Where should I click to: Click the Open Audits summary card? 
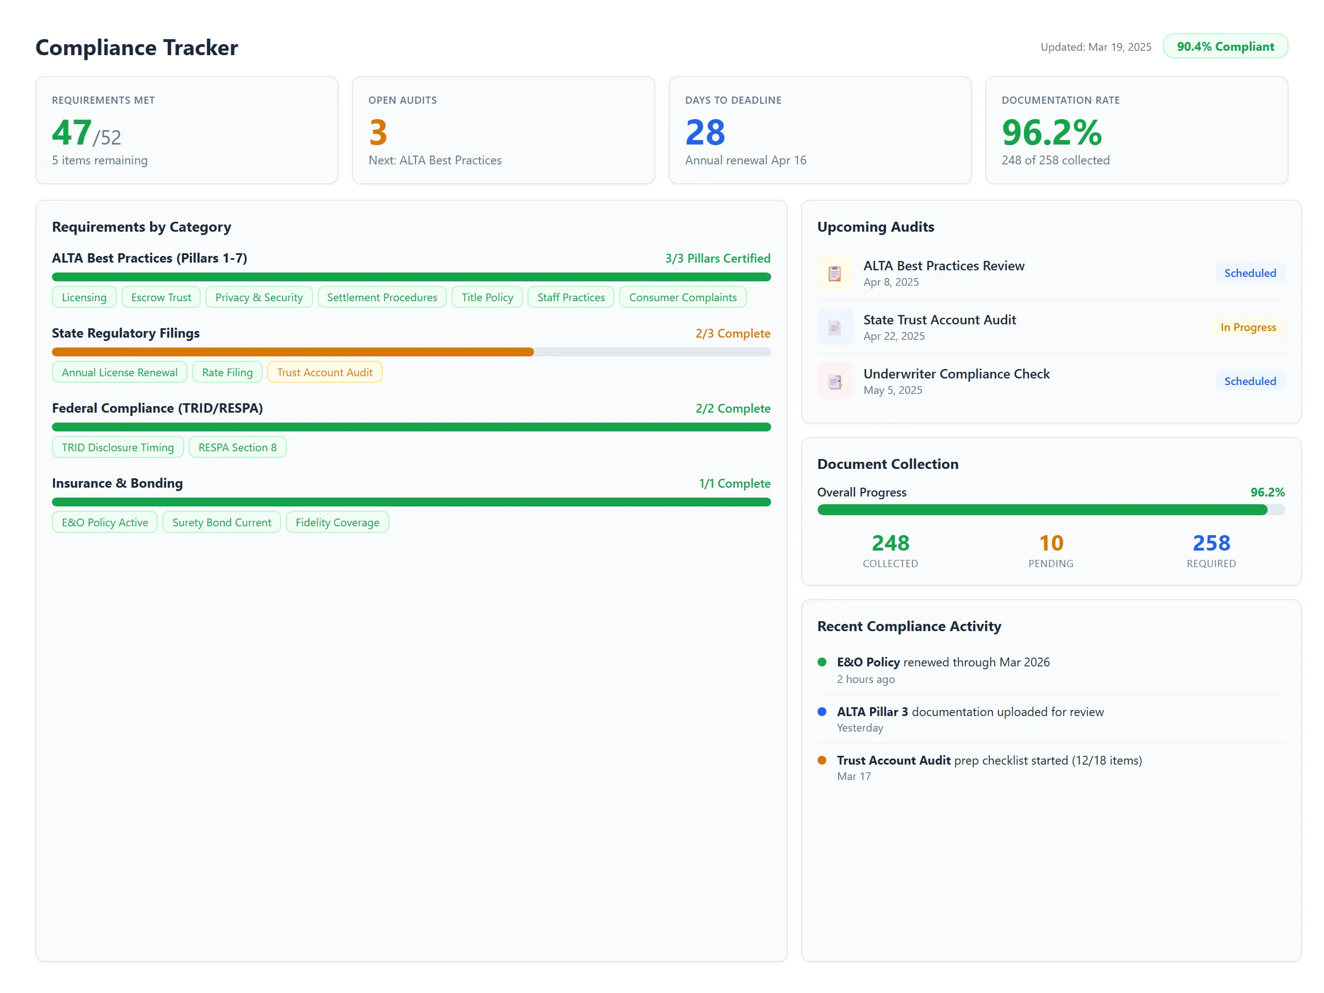tap(503, 130)
